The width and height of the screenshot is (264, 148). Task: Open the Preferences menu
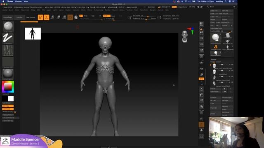pos(98,10)
